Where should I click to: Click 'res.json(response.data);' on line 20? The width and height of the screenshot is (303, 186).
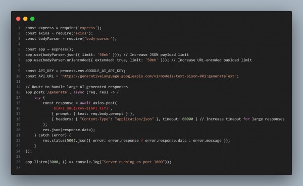click(69, 130)
